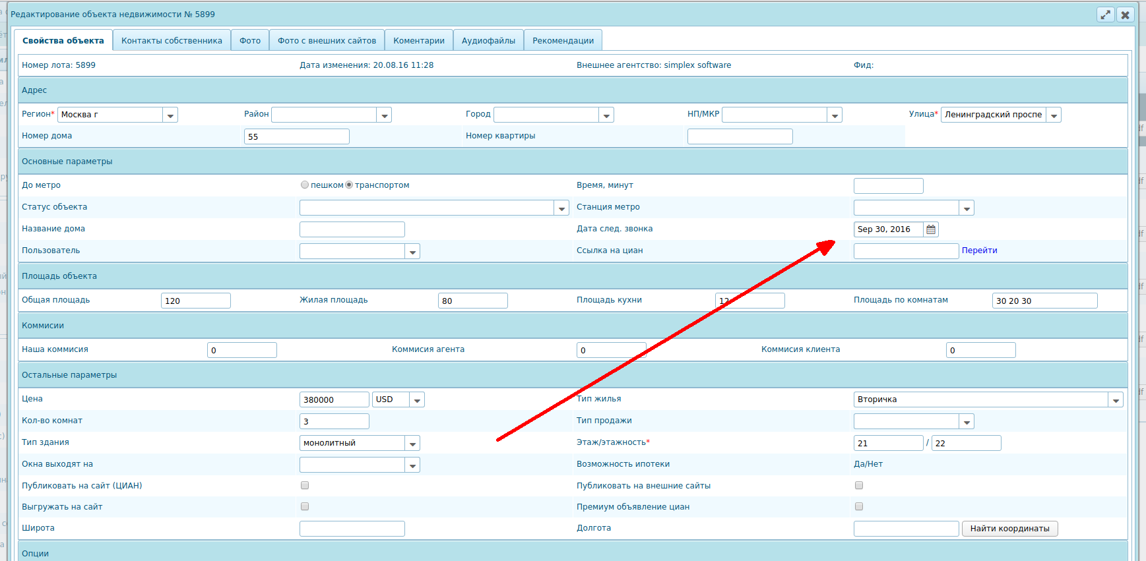Check 'Премиум объявление циан' checkbox
The width and height of the screenshot is (1146, 561).
859,507
